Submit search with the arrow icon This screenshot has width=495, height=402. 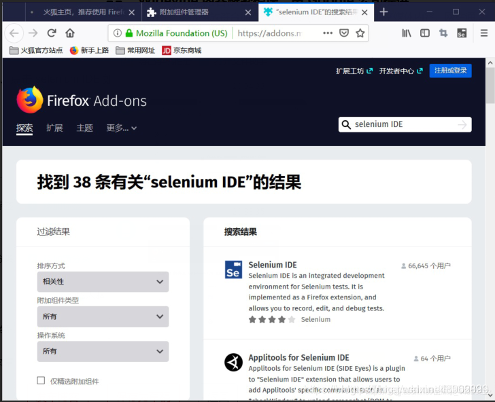click(x=462, y=124)
